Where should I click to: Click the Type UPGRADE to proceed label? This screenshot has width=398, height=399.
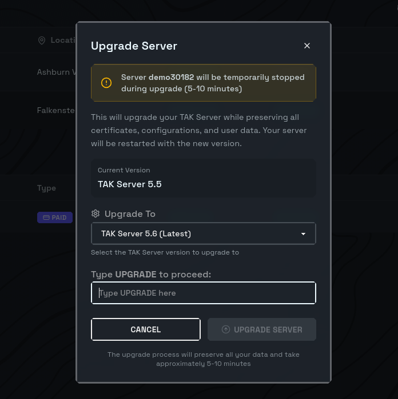[x=151, y=274]
